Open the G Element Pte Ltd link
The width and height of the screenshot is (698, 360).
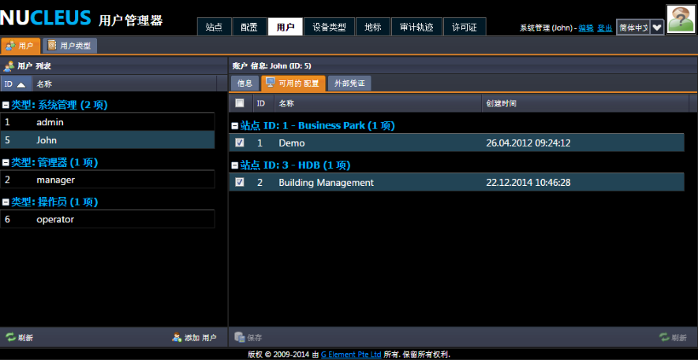tap(351, 354)
